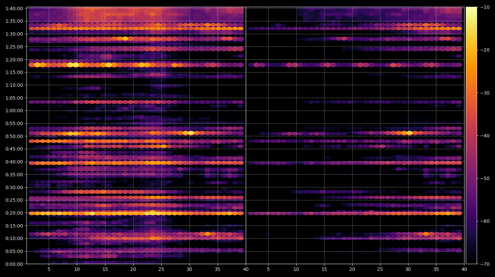Click the −10 colorbar scale label
This screenshot has height=277, width=495.
tap(485, 7)
